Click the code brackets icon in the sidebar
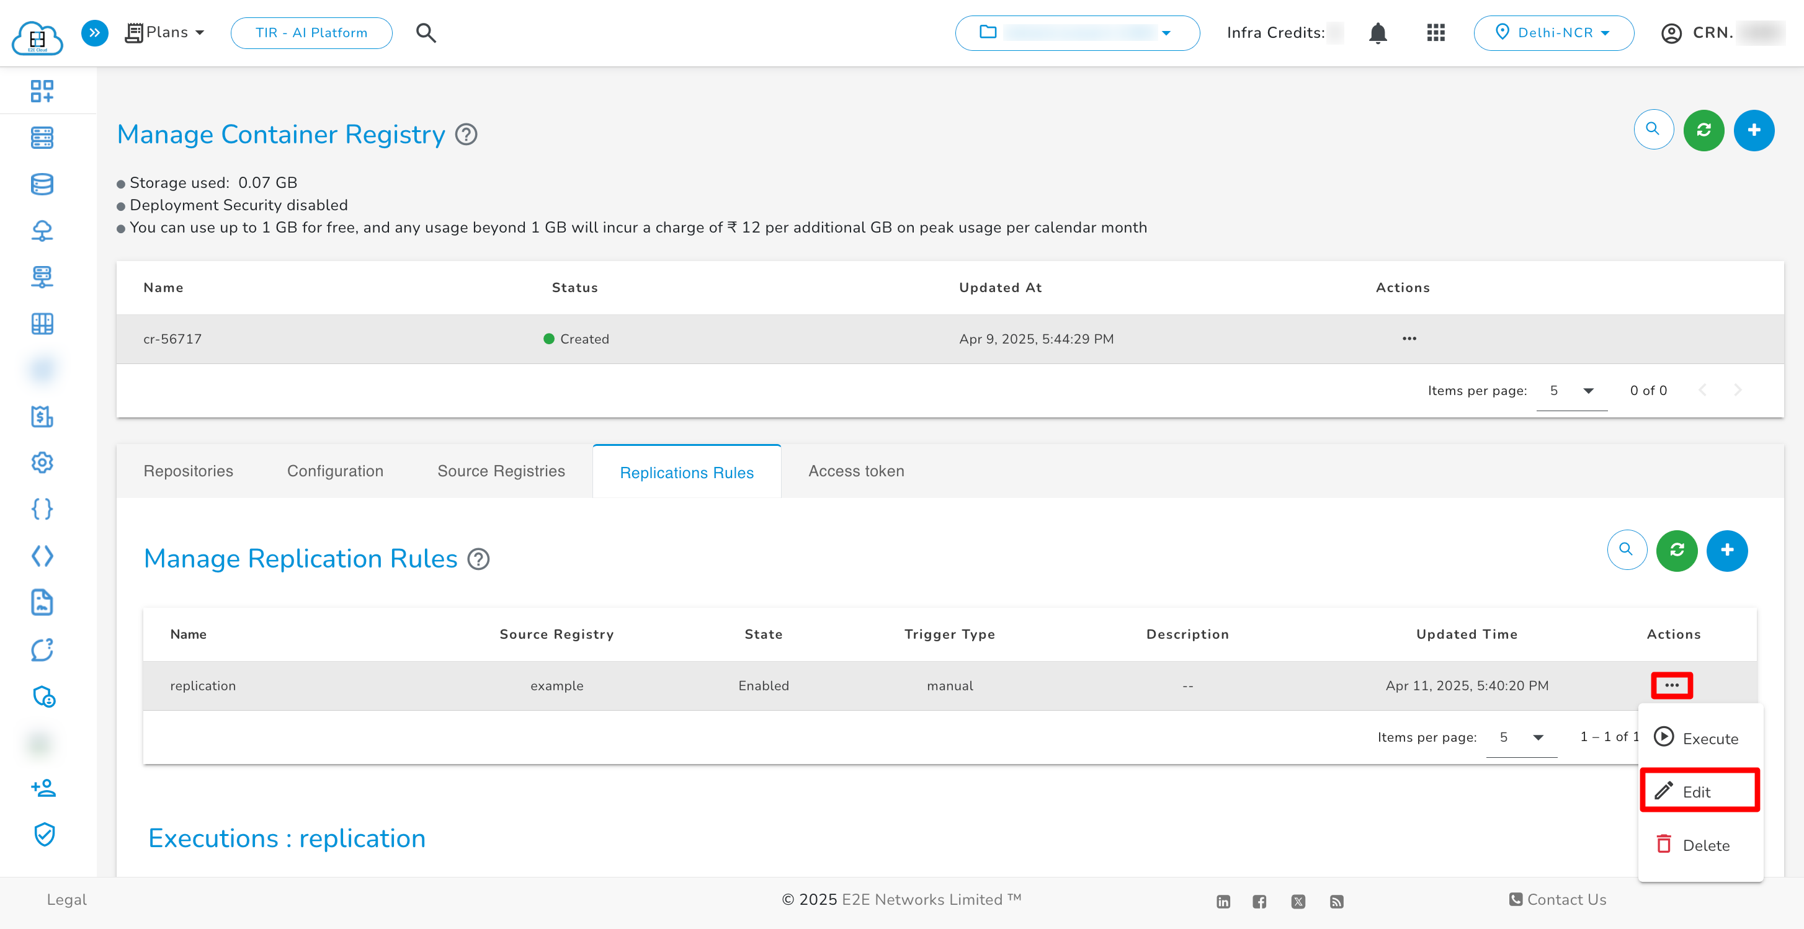The width and height of the screenshot is (1804, 929). point(42,556)
